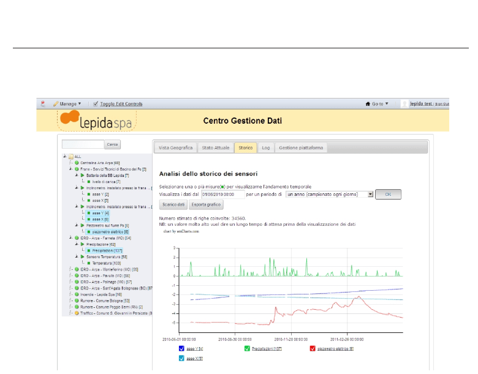Screen dimensions: 478x374
Task: Click the red pin icon in top toolbar
Action: [x=43, y=104]
